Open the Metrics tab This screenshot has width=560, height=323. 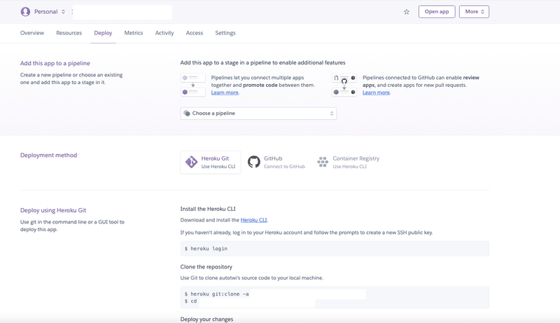[134, 33]
